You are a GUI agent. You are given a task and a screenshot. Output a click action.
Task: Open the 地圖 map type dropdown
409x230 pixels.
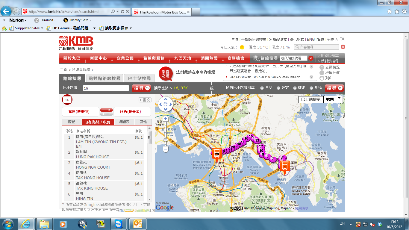point(333,99)
